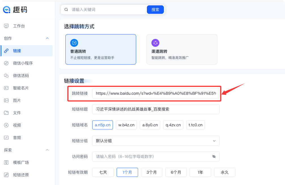Collapse the 创作 section
Screen dimensions: 285x185
coord(26,38)
